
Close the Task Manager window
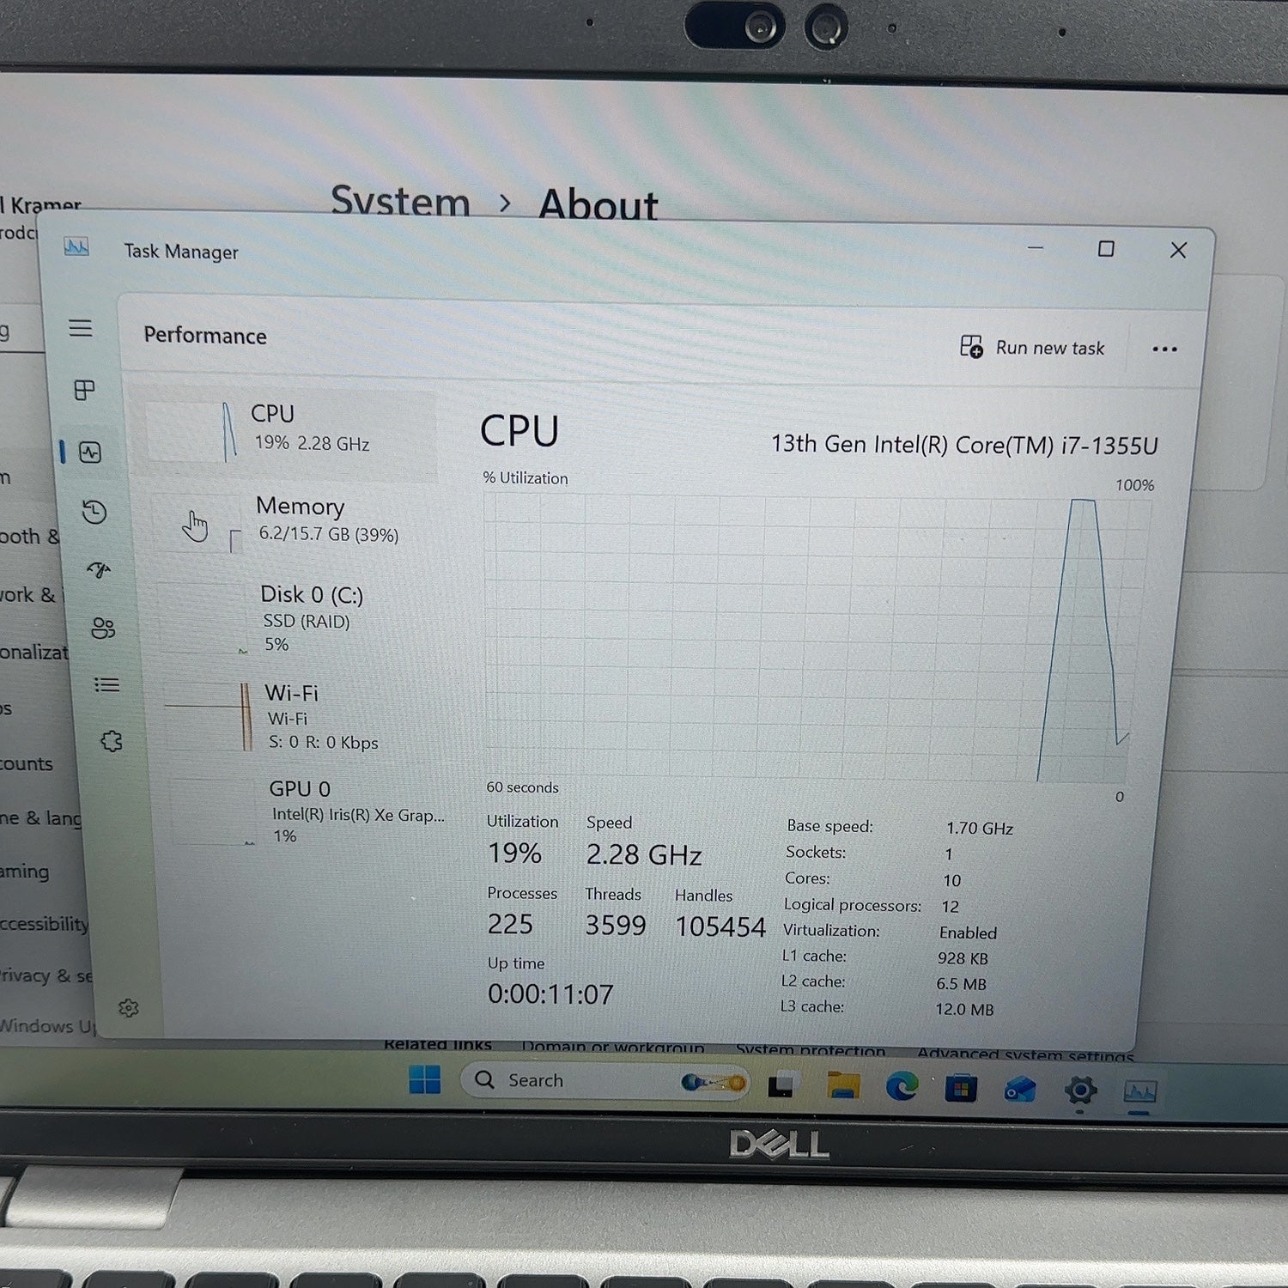1178,250
